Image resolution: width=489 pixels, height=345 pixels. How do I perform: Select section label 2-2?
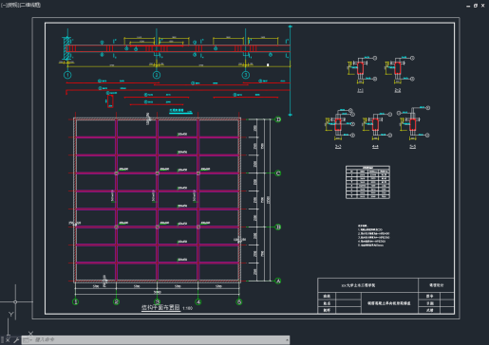[398, 90]
